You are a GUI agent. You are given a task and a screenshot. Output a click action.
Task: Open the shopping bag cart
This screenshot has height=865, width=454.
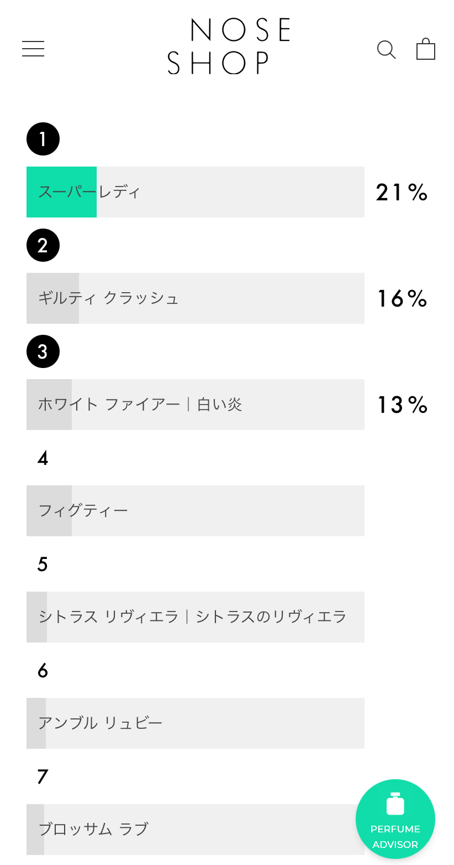[x=425, y=49]
